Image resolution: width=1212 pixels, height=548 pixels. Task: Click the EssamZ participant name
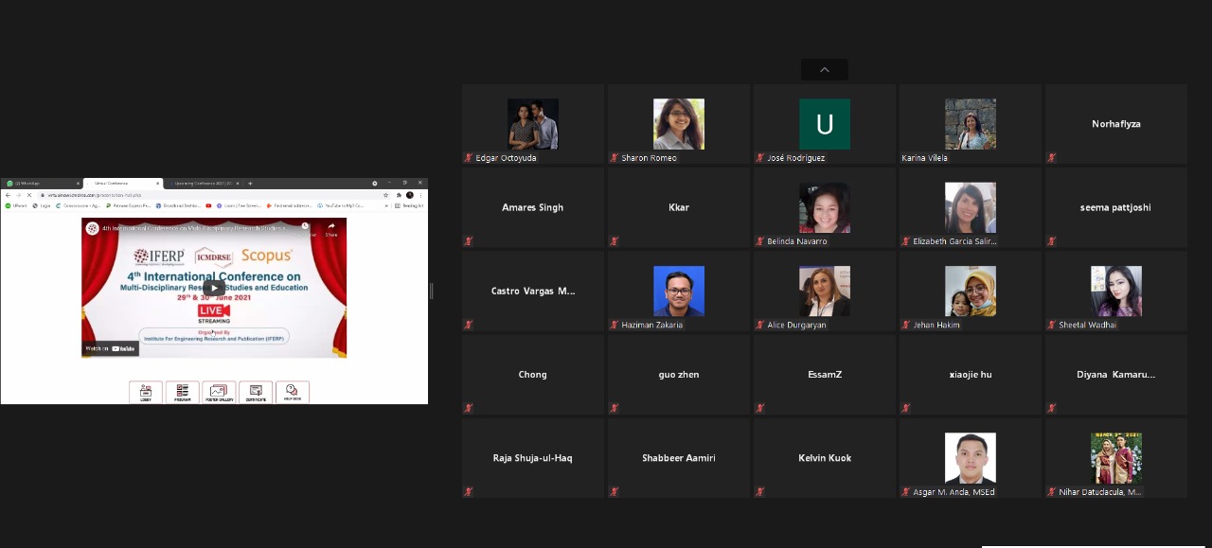825,374
